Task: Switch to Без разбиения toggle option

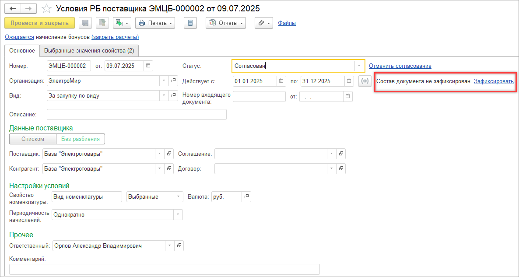Action: pos(81,139)
